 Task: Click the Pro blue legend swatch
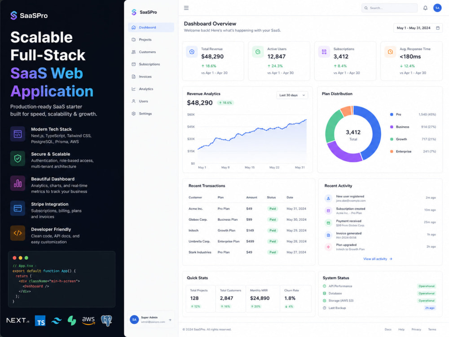392,114
